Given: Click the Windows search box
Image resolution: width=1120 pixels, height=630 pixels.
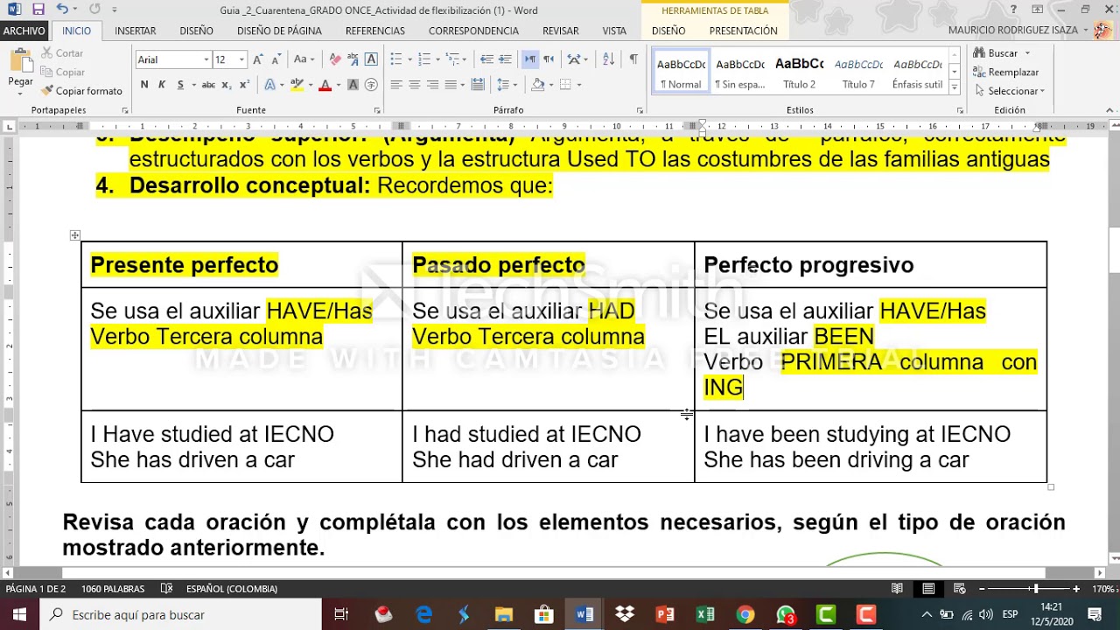Looking at the screenshot, I should [181, 614].
